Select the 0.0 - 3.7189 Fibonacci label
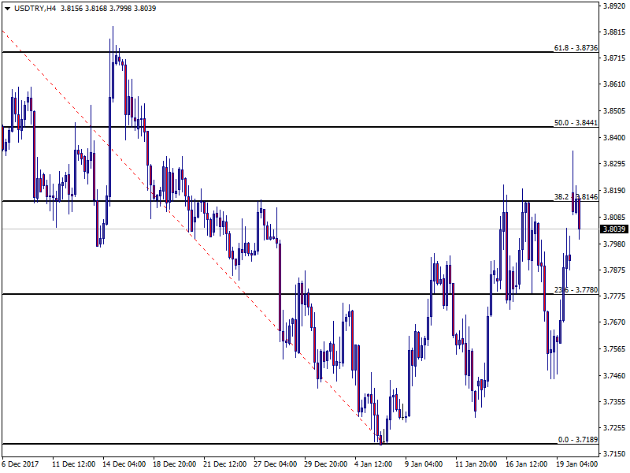 click(x=577, y=439)
